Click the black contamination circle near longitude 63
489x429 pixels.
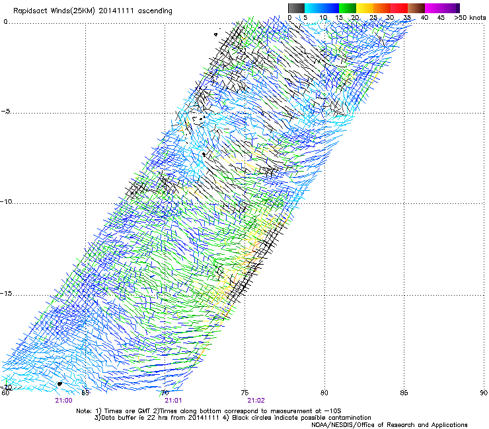[x=59, y=384]
